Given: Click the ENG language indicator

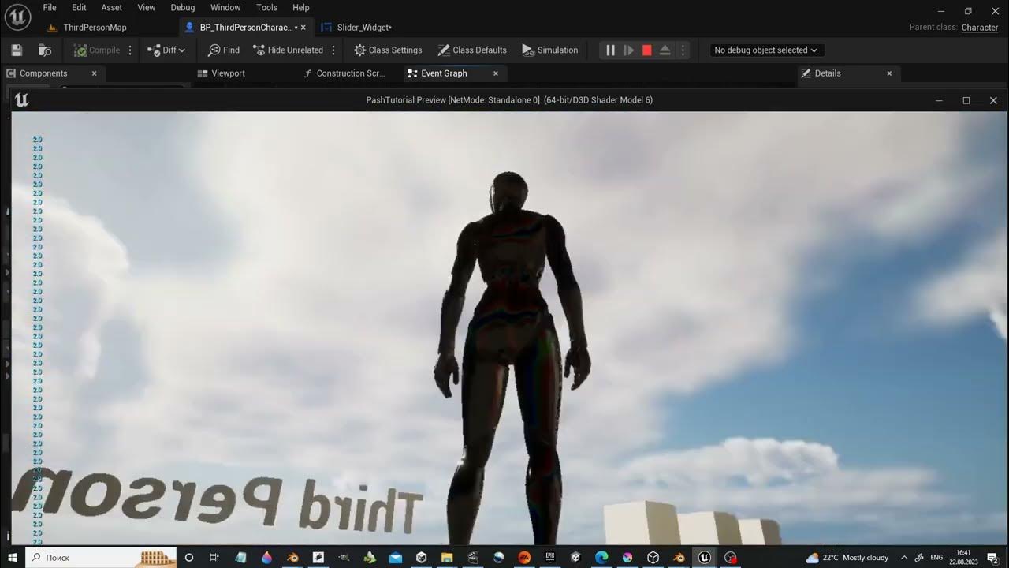Looking at the screenshot, I should (936, 557).
